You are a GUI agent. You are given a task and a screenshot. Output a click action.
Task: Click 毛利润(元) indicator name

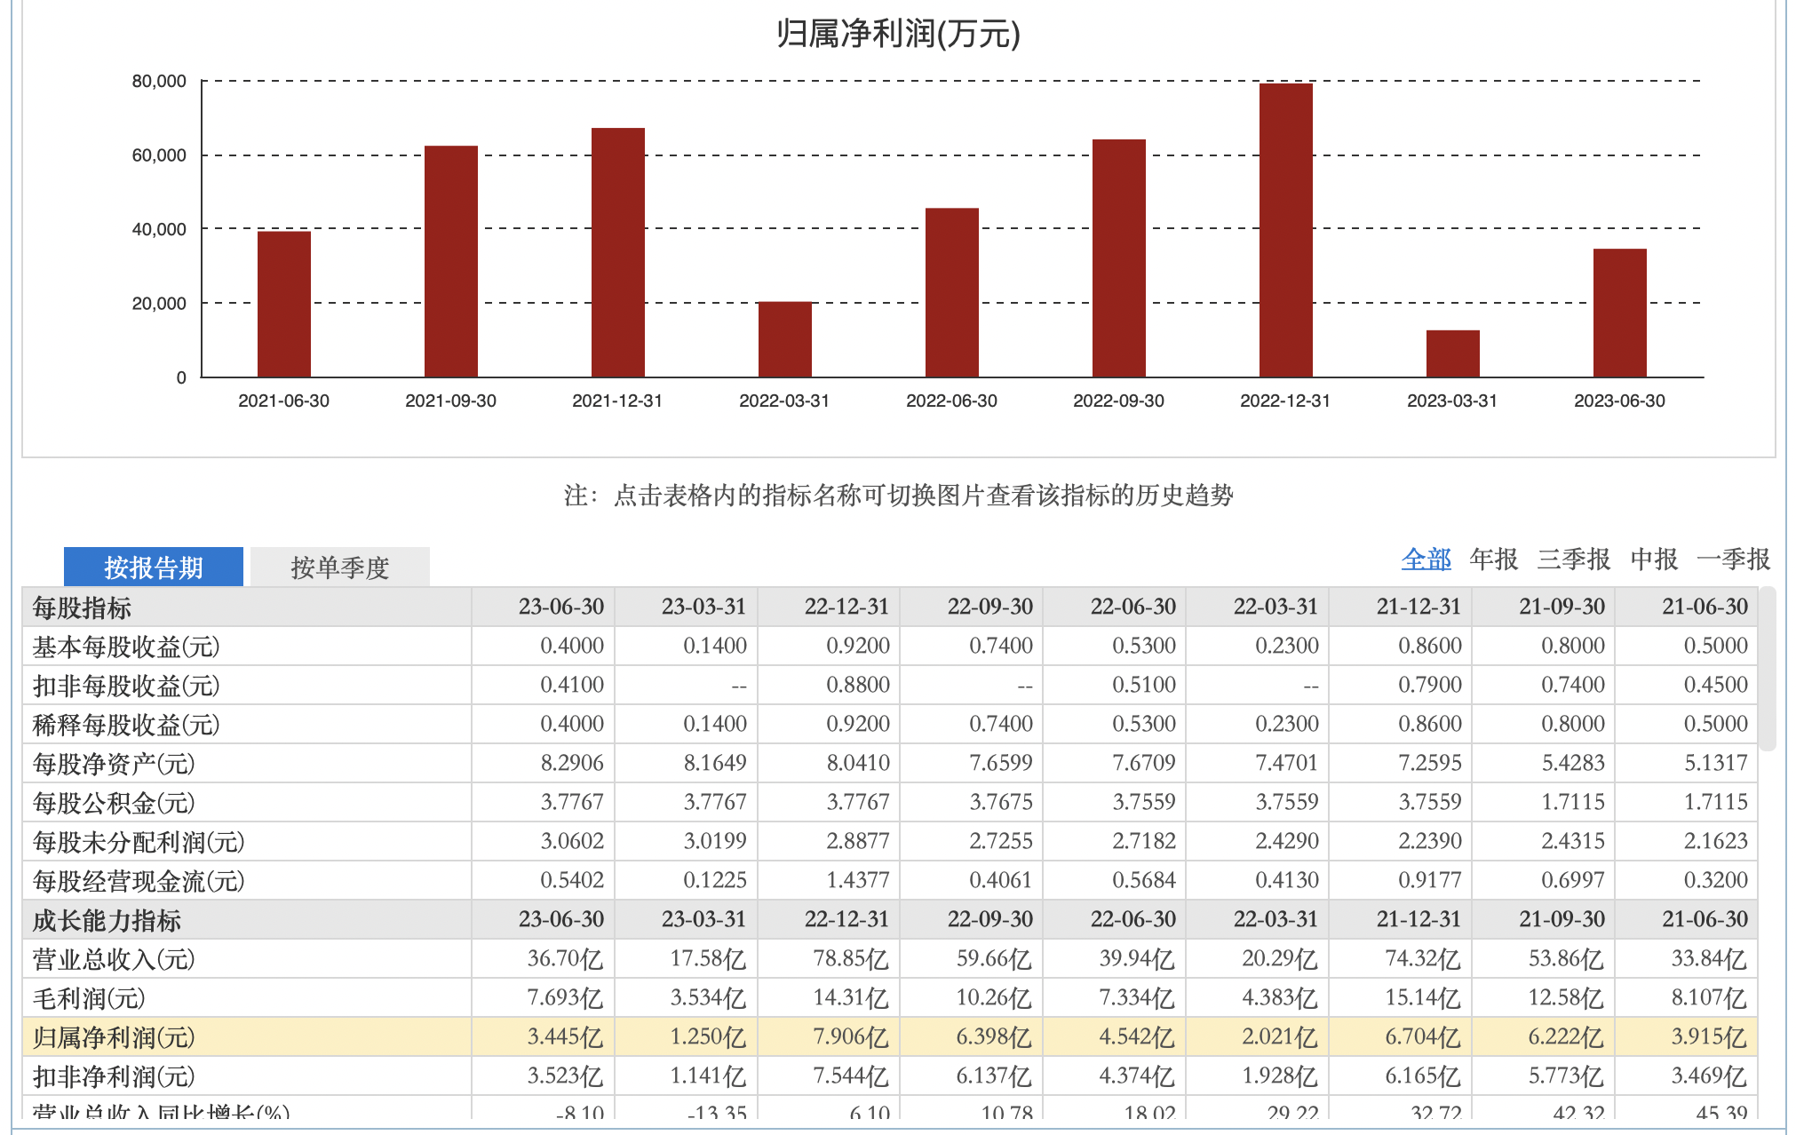point(89,998)
